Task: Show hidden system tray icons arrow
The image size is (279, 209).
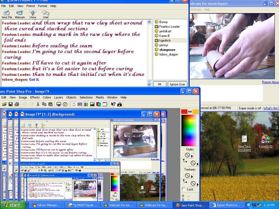Action: [x=248, y=205]
